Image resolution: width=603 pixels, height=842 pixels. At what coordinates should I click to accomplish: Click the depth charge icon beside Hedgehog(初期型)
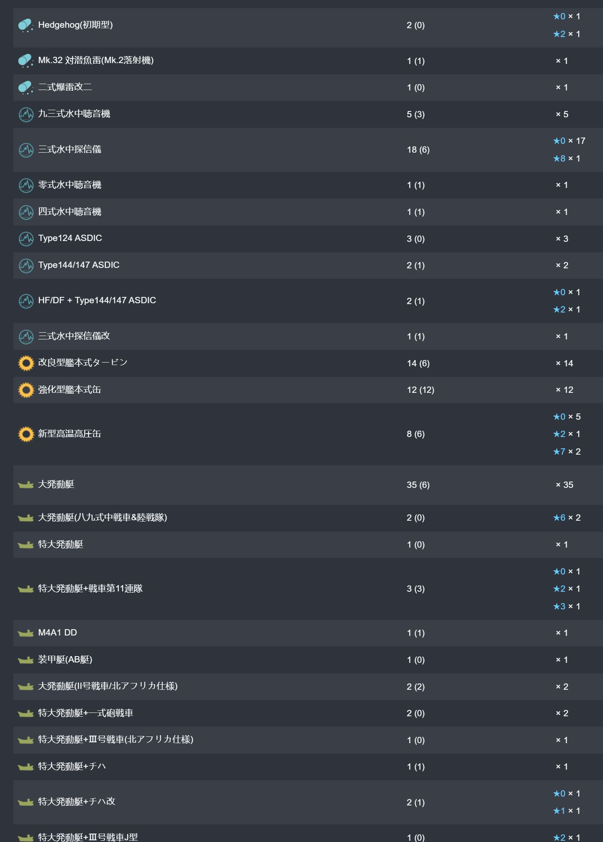(26, 25)
